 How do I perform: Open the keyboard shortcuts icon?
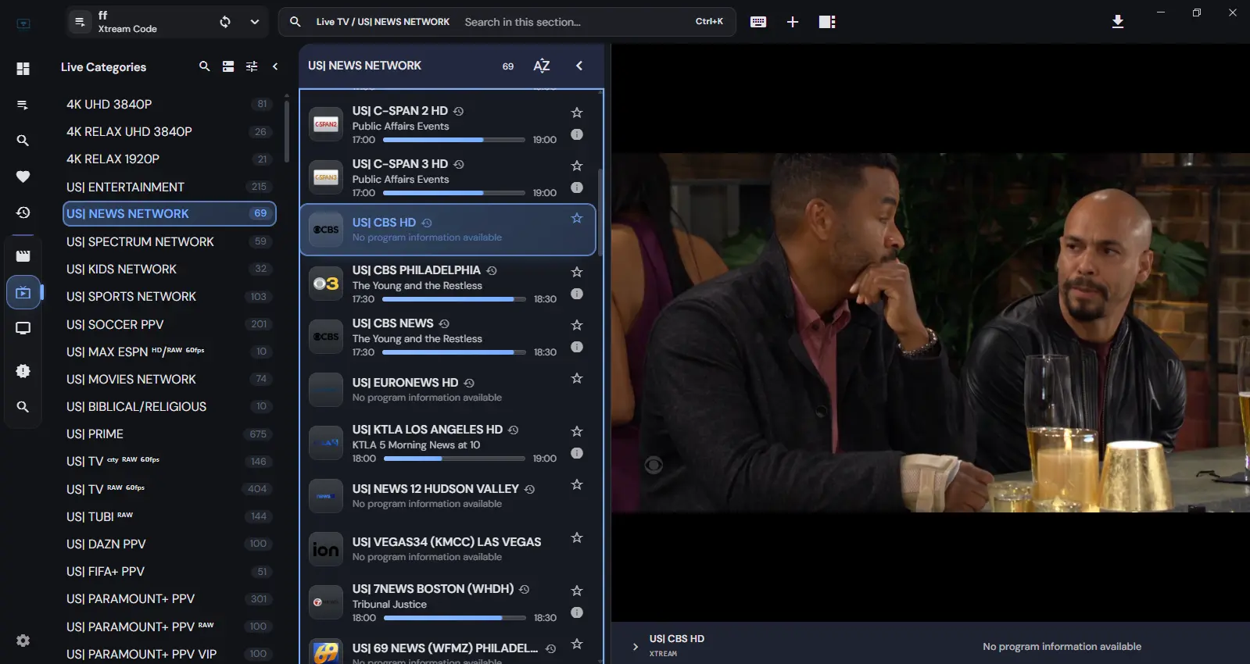click(x=758, y=22)
